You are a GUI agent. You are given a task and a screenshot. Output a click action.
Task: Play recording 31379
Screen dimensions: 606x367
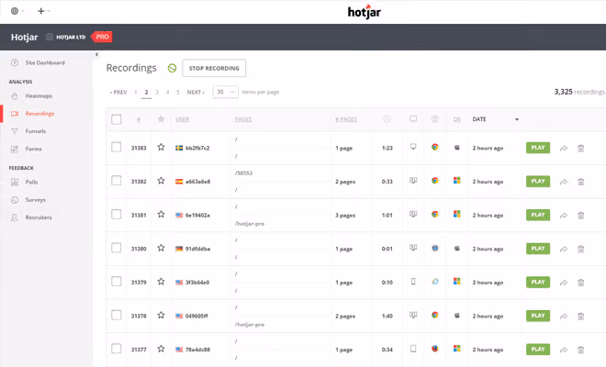(x=537, y=282)
